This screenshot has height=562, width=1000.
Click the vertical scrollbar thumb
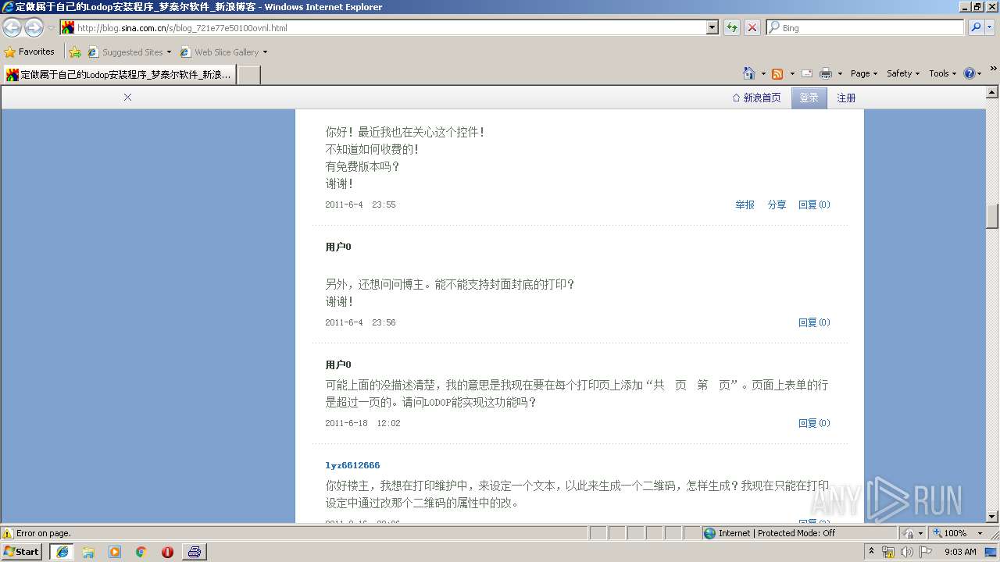coord(992,215)
